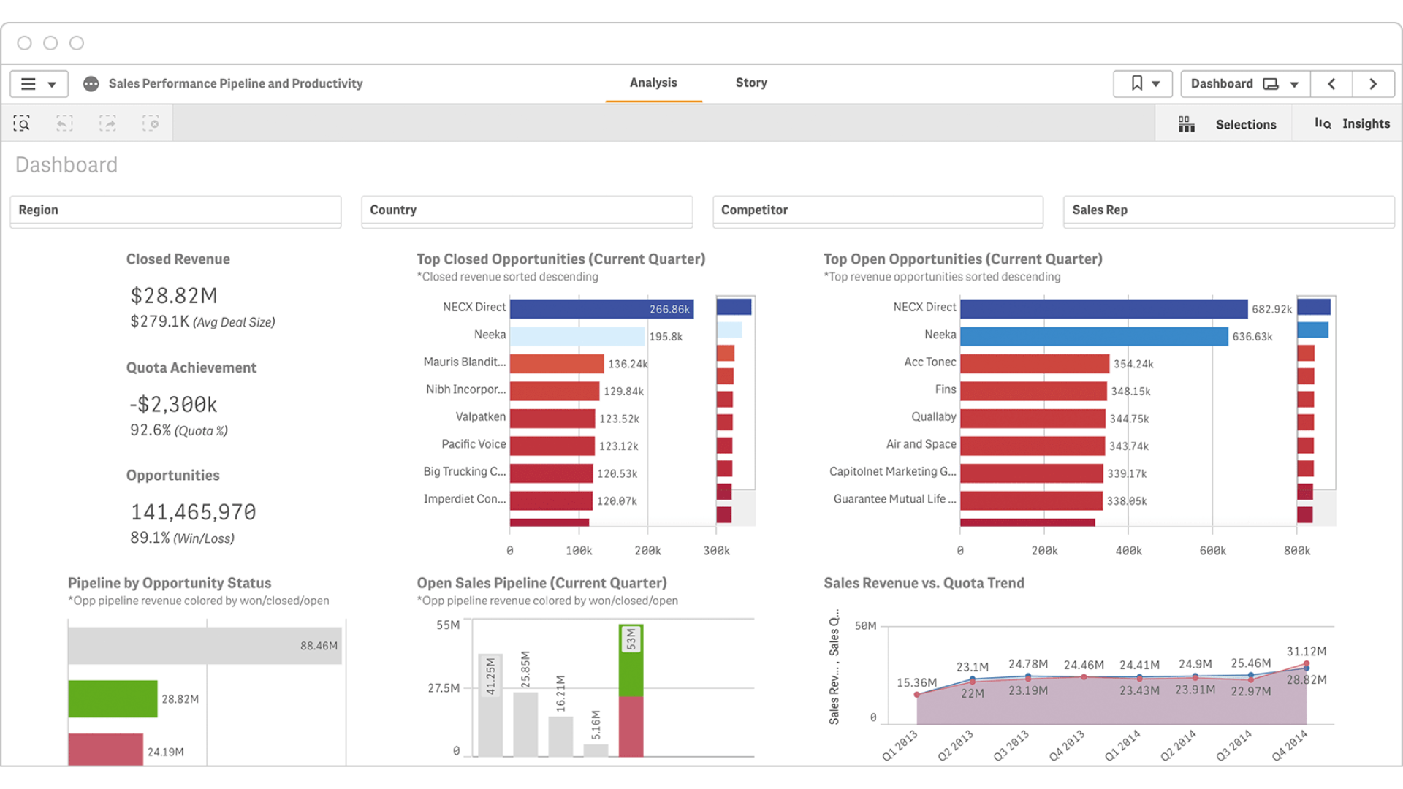1403x789 pixels.
Task: Open the hamburger navigation menu
Action: (x=28, y=84)
